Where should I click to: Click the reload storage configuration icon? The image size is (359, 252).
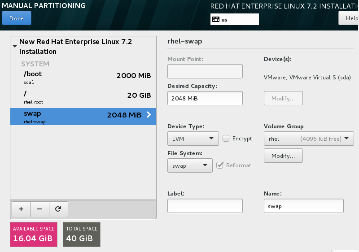click(58, 209)
